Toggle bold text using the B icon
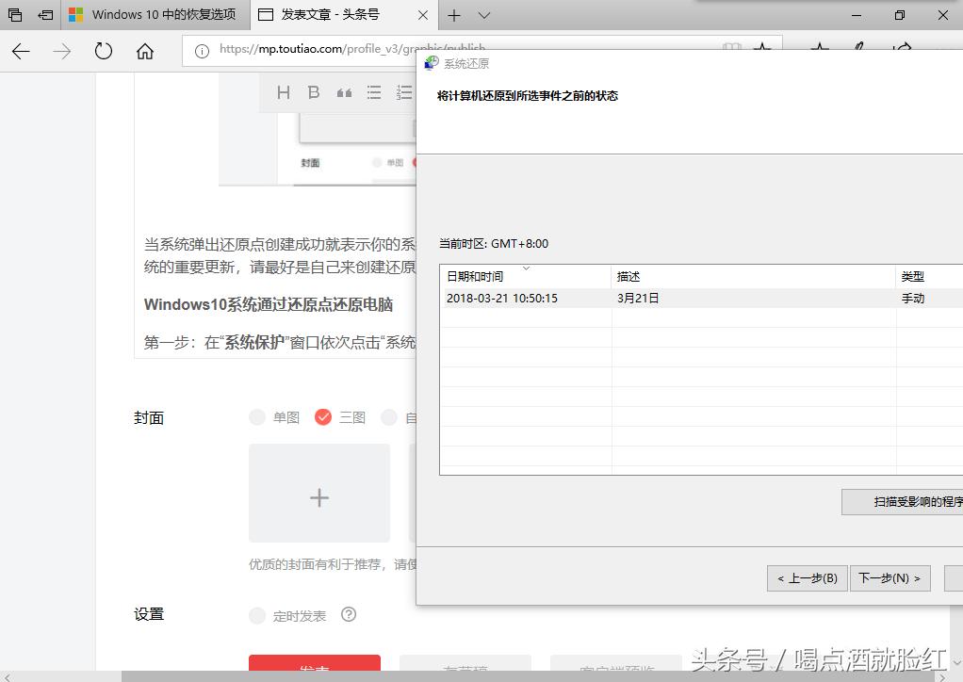Image resolution: width=963 pixels, height=682 pixels. (x=313, y=92)
